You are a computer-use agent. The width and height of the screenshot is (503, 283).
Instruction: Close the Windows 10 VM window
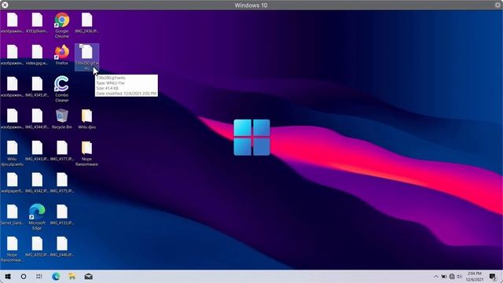[x=5, y=5]
